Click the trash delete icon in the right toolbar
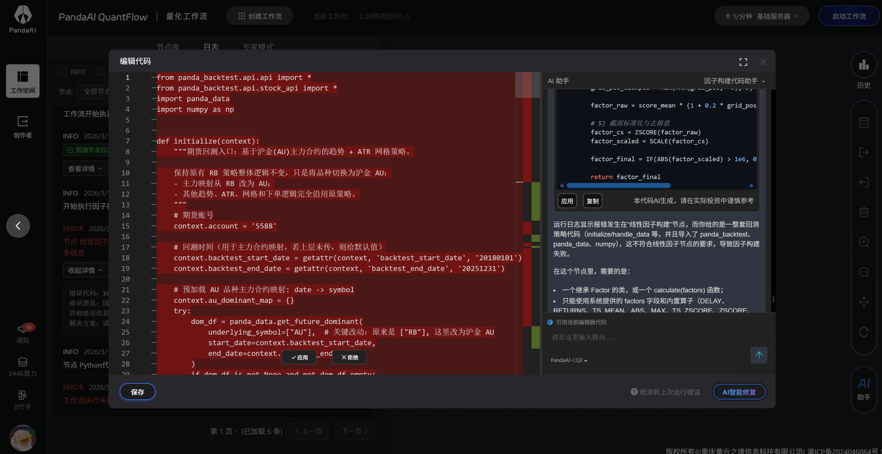 864,212
